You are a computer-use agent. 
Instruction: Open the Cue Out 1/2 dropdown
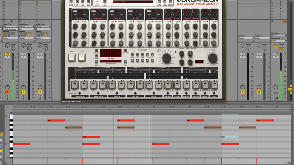pyautogui.click(x=279, y=36)
